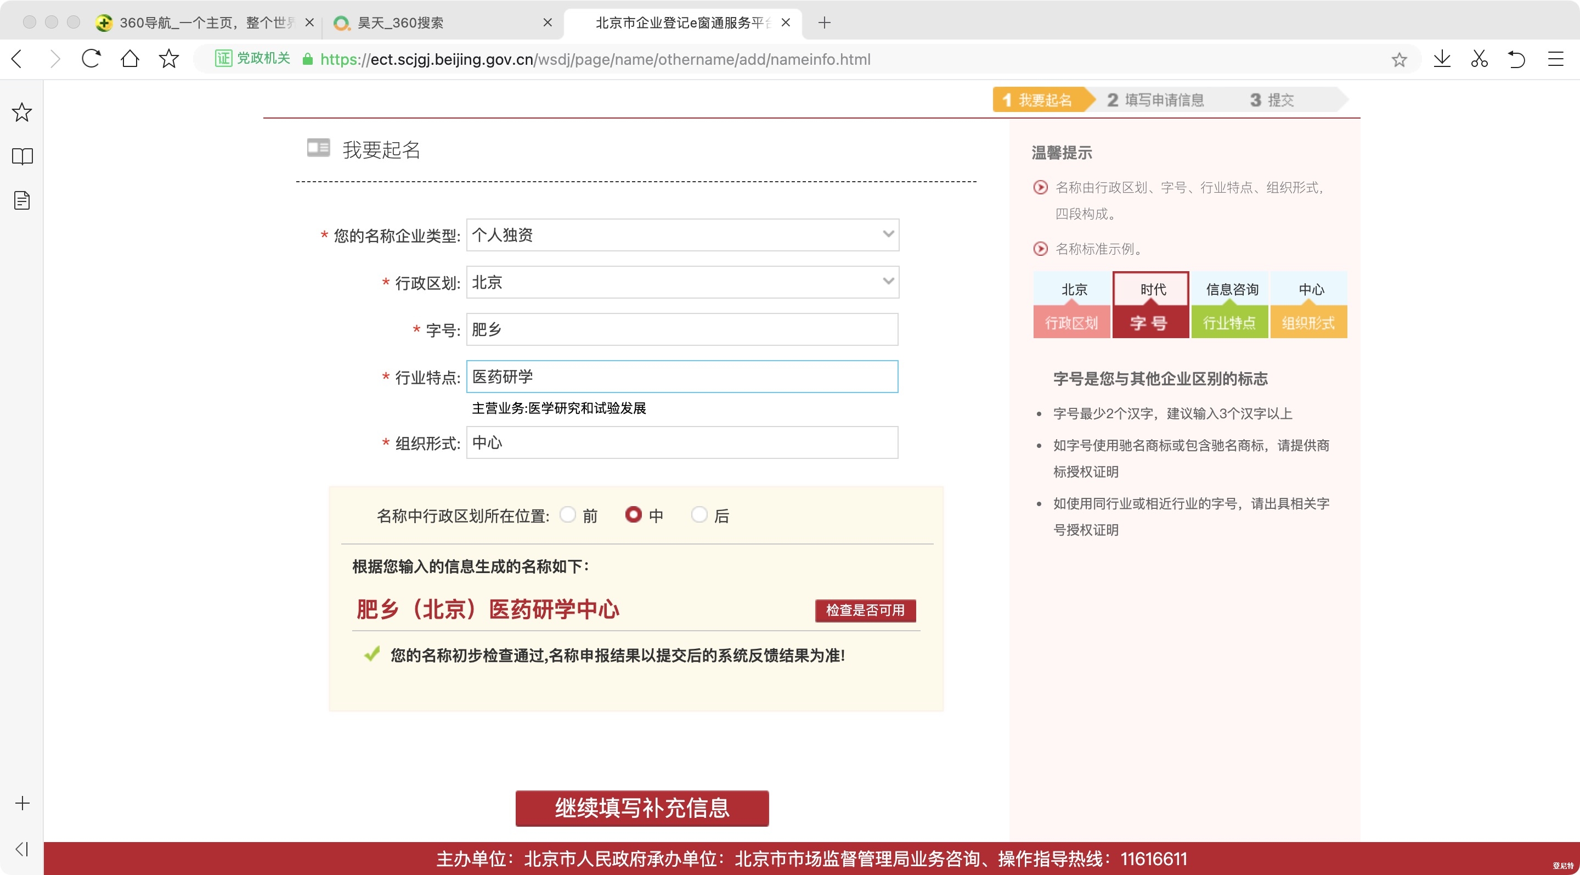The height and width of the screenshot is (875, 1580).
Task: Click the 行业特点 input field
Action: click(682, 377)
